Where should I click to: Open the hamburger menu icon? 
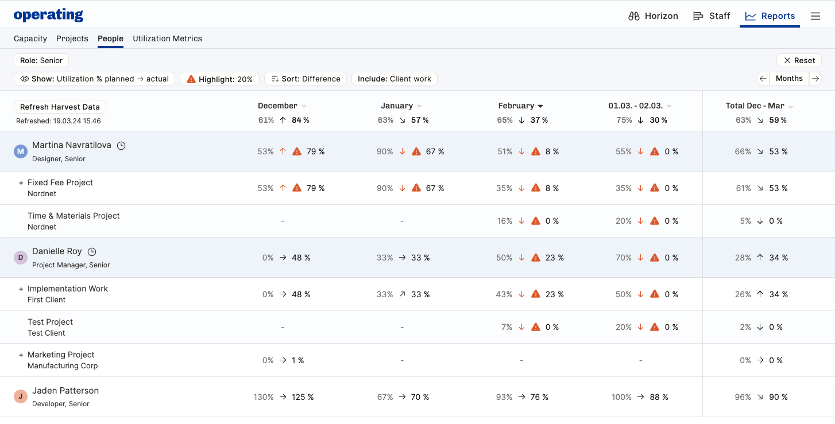pos(815,16)
